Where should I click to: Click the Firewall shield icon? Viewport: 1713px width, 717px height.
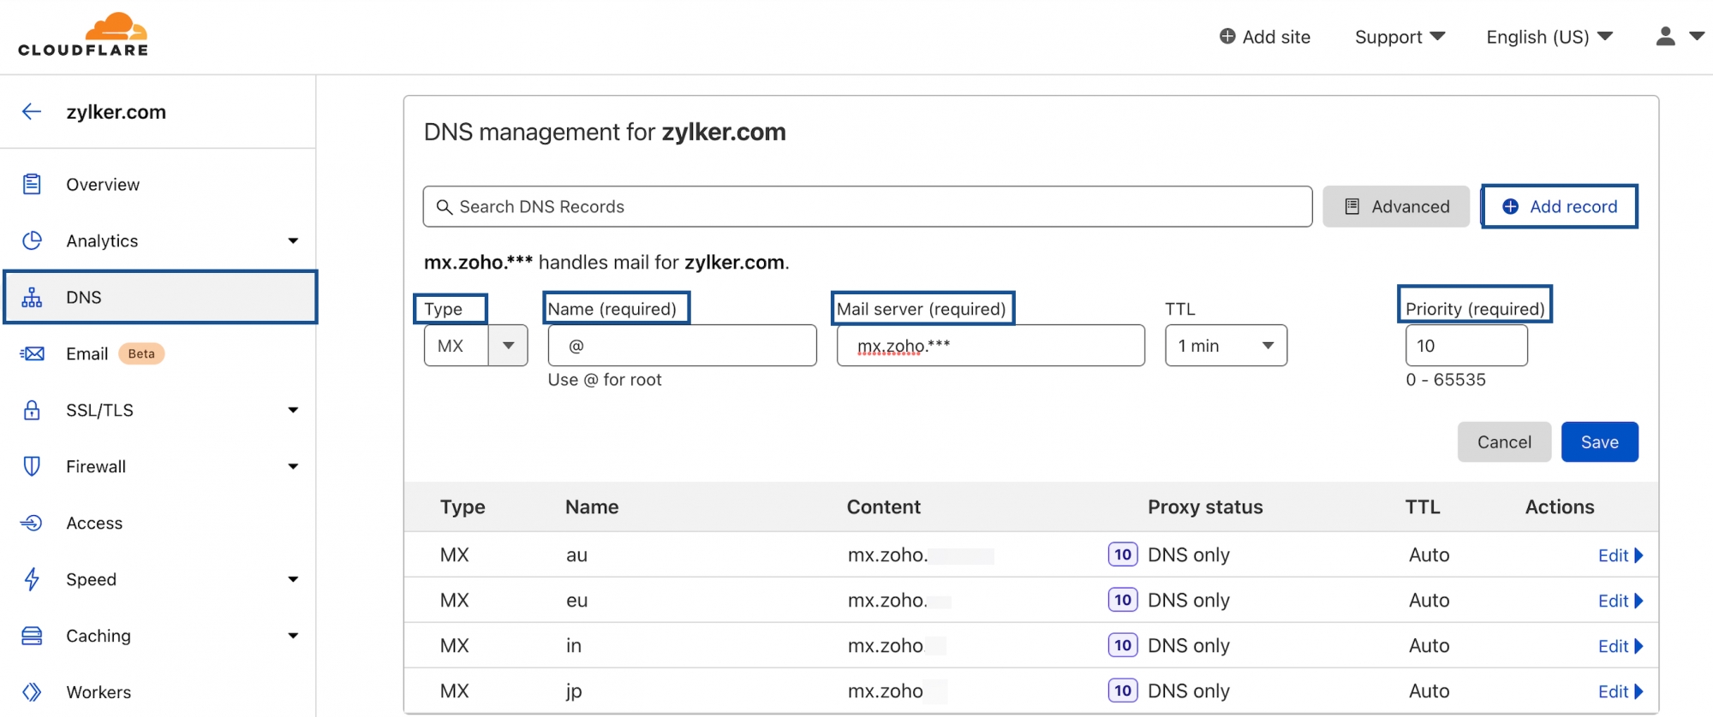point(32,466)
